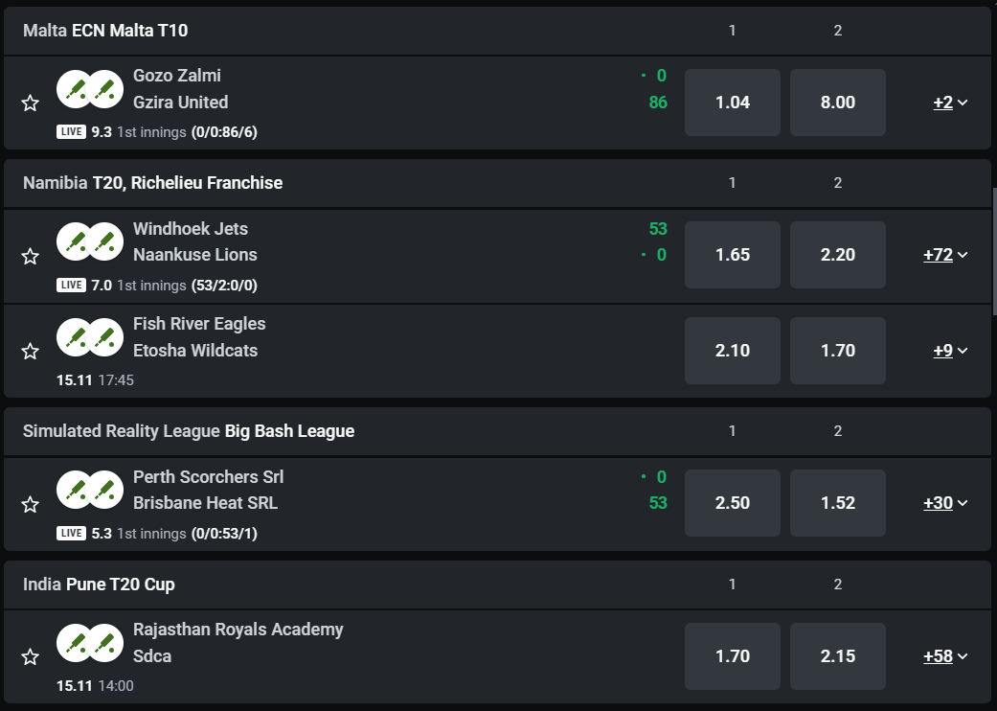
Task: Open +58 more markets for Rajasthan Royals
Action: click(945, 656)
